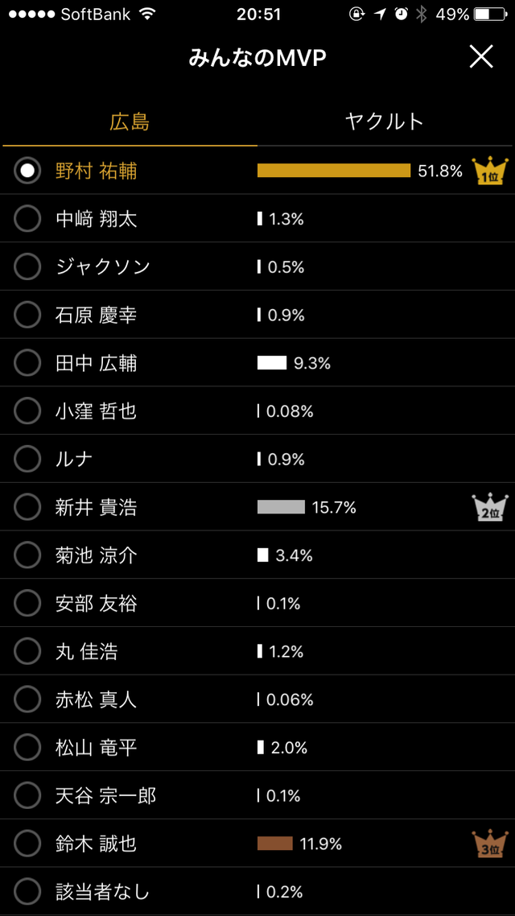Viewport: 515px width, 916px height.
Task: Tap the Bluetooth status icon
Action: [420, 14]
